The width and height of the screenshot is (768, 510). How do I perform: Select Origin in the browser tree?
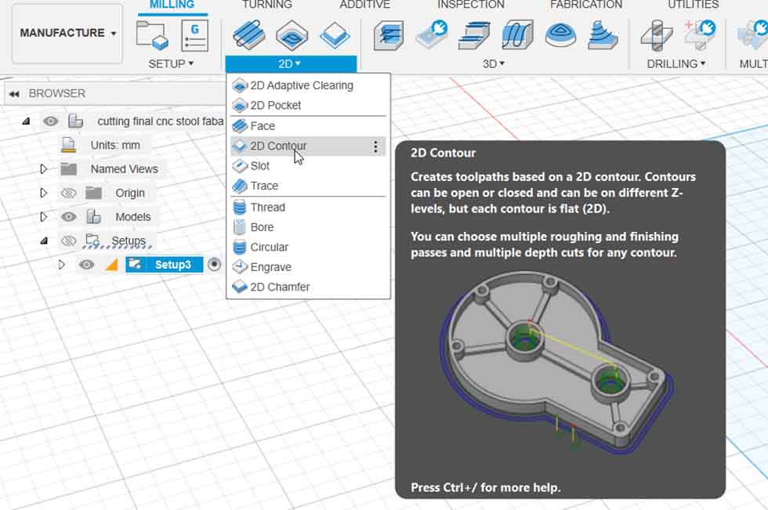coord(130,193)
